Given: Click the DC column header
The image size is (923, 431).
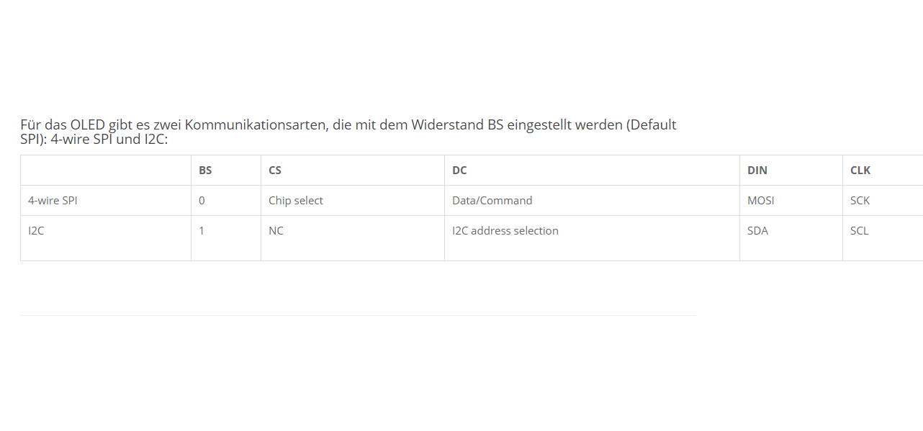Looking at the screenshot, I should point(459,171).
